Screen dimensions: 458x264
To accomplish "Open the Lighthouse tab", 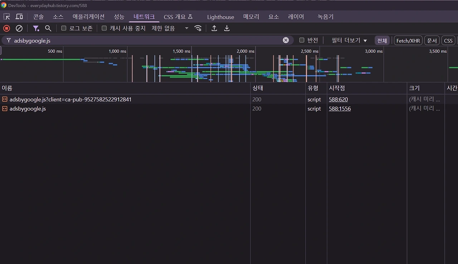I will click(220, 17).
